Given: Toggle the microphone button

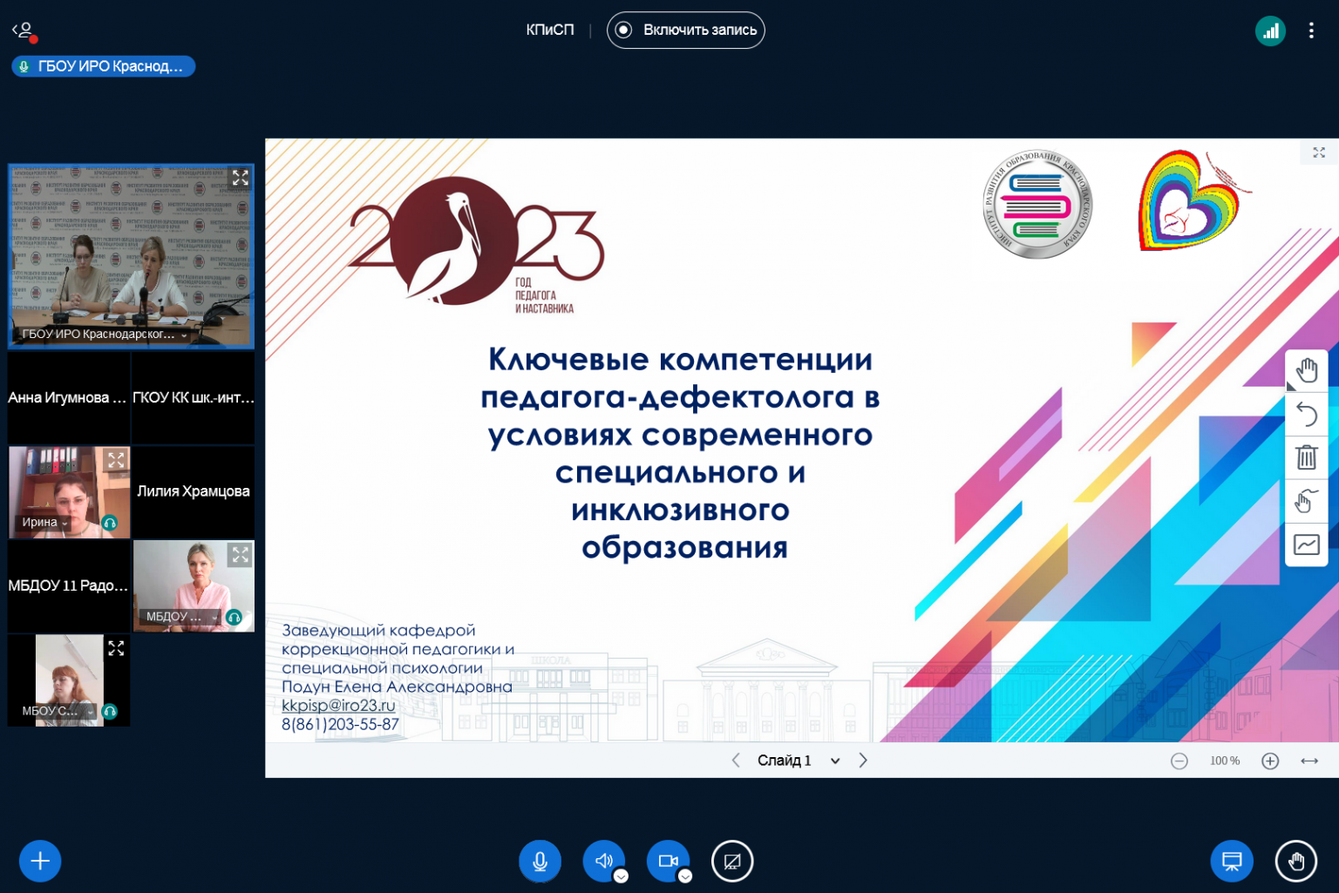Looking at the screenshot, I should [x=540, y=861].
